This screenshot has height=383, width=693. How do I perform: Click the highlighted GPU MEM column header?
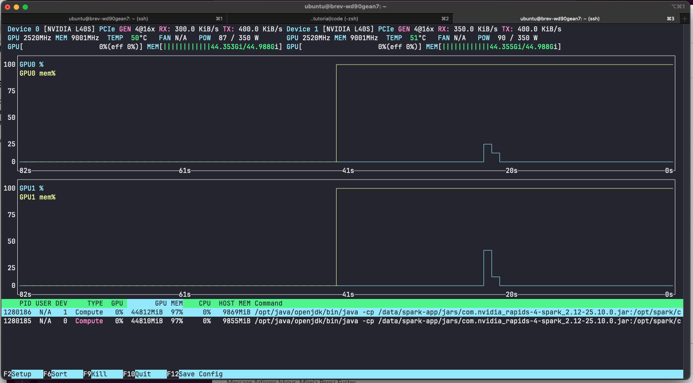pos(155,303)
